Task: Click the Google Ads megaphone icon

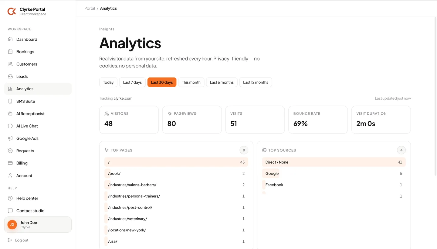Action: 10,138
